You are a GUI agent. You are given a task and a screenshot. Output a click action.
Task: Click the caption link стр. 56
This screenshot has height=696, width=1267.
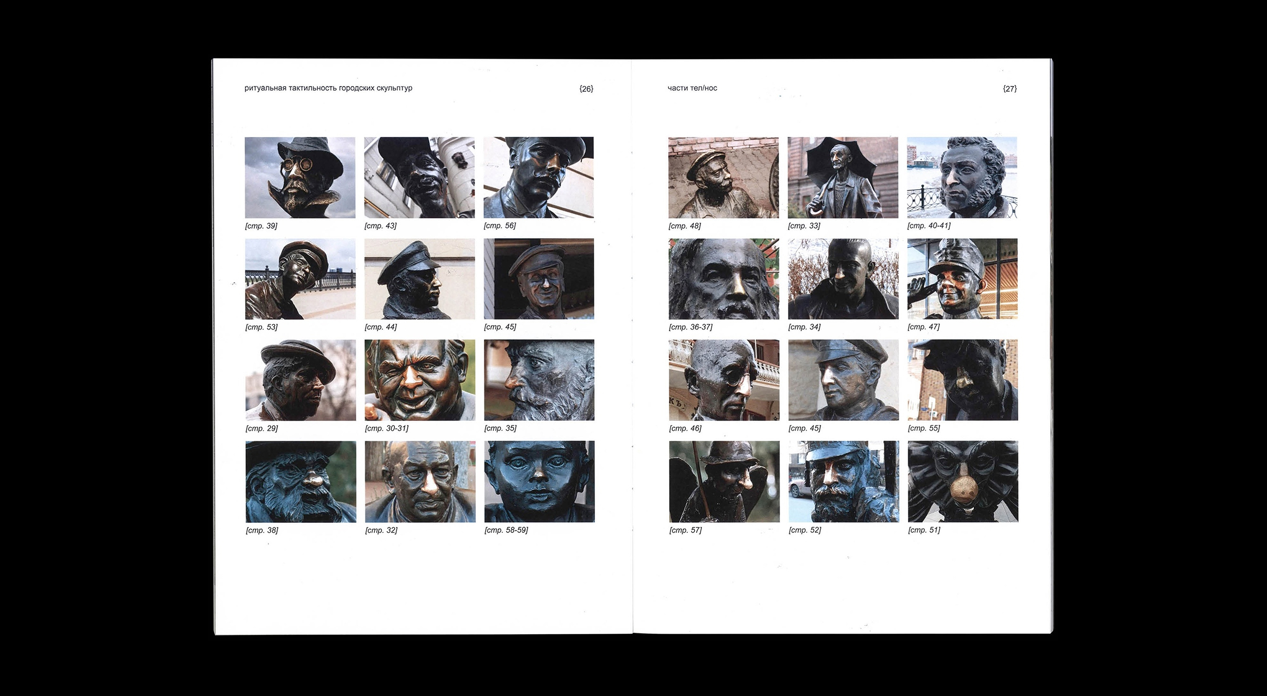pyautogui.click(x=500, y=226)
